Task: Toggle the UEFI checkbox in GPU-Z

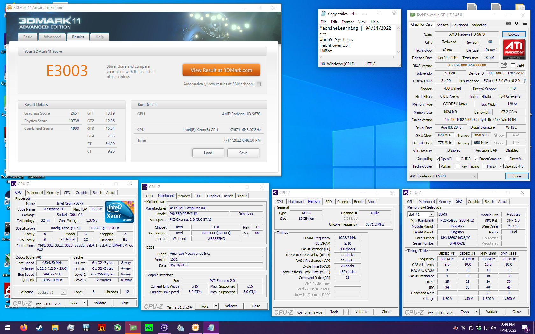Action: (x=513, y=66)
